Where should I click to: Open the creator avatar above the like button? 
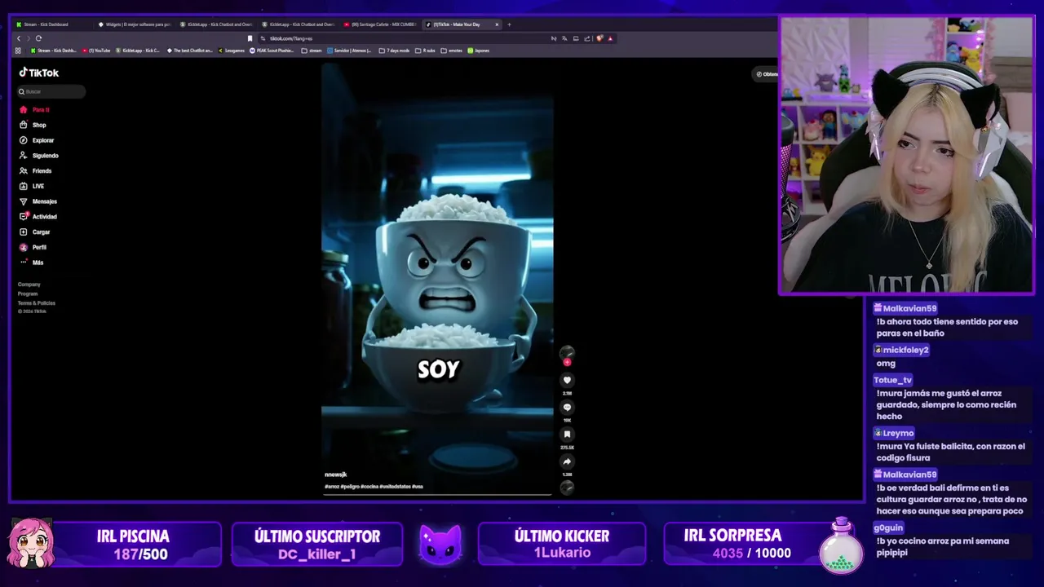567,353
